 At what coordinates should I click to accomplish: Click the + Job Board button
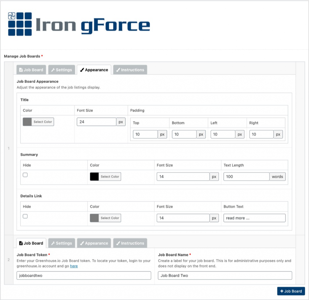coord(291,291)
